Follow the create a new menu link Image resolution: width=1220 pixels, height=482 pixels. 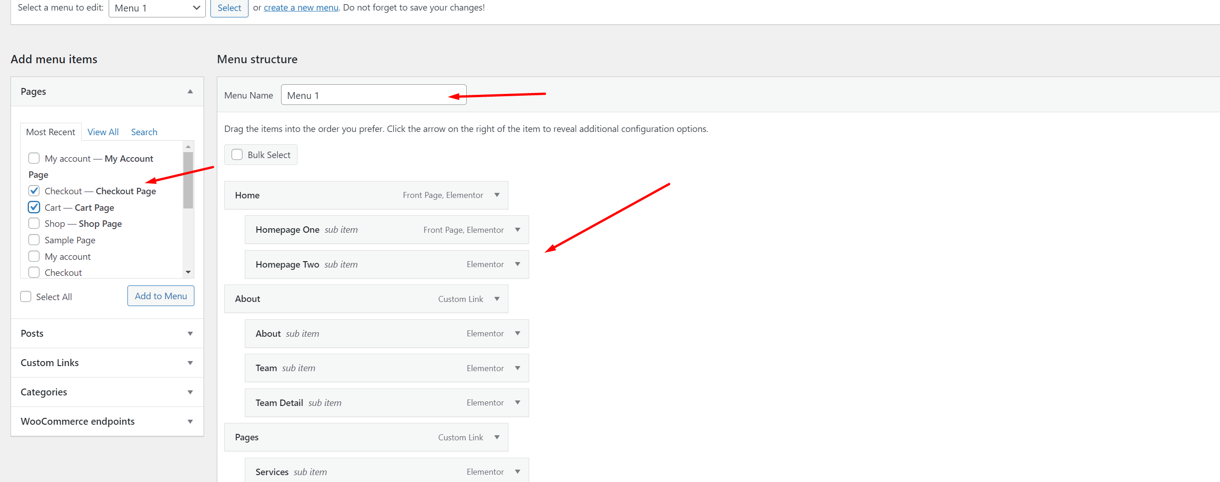301,8
